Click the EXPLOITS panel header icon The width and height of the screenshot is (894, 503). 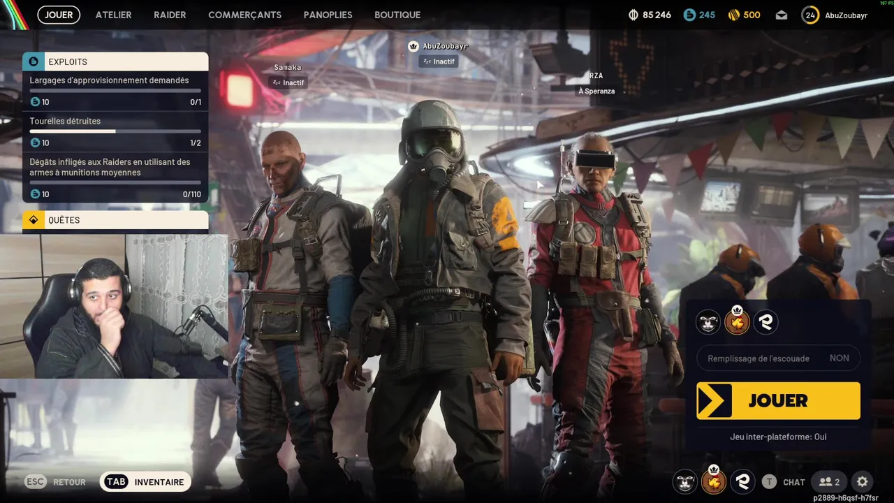tap(34, 61)
